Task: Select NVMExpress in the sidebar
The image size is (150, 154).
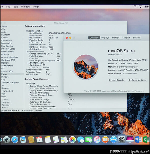Action: tap(7, 66)
